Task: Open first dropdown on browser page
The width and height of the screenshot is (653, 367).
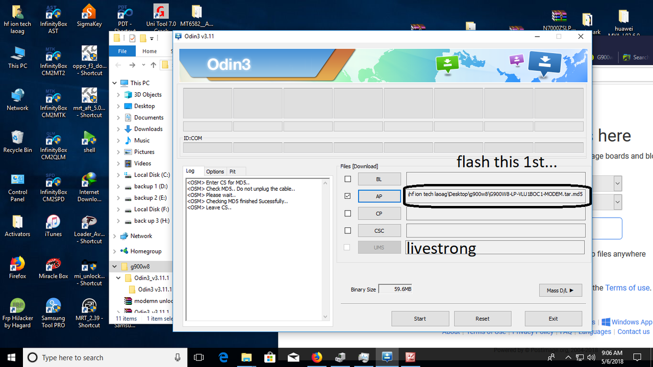Action: click(x=618, y=183)
